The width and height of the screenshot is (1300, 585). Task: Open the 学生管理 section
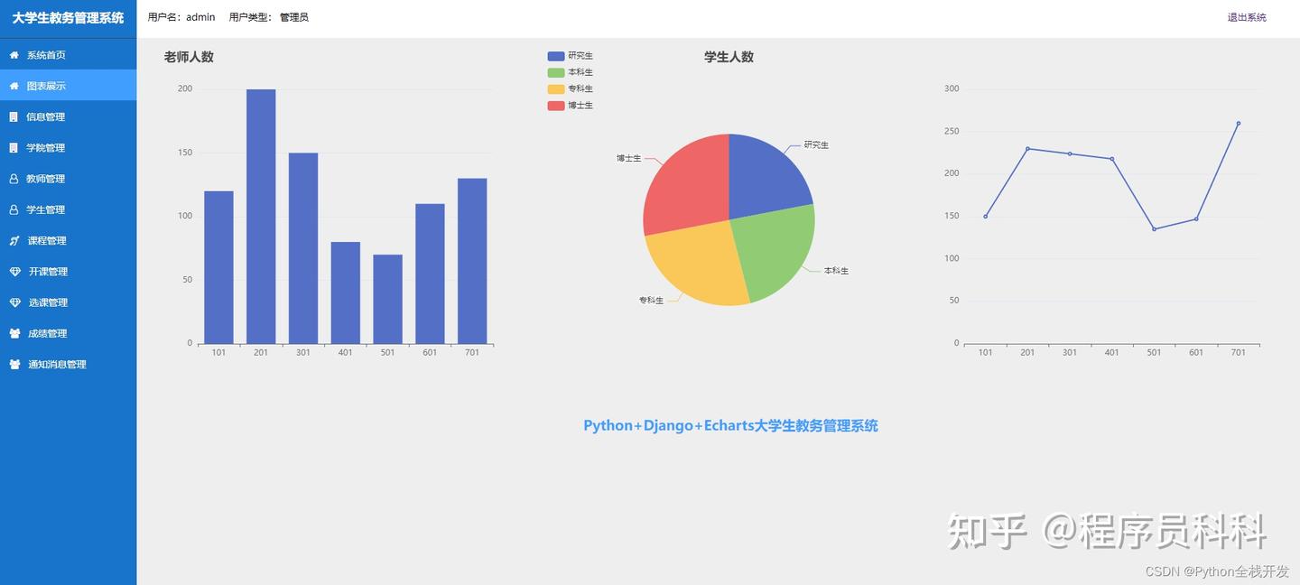click(x=69, y=209)
